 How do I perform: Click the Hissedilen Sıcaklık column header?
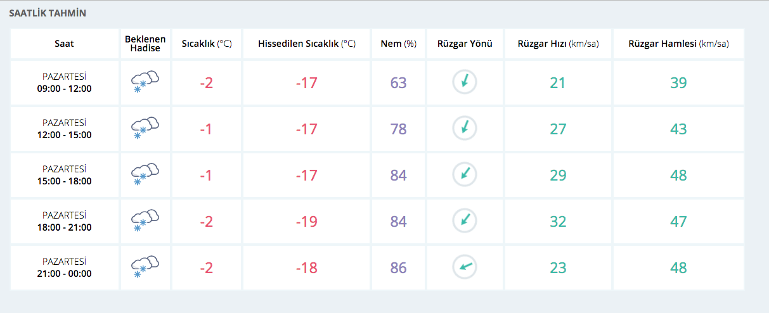click(x=306, y=44)
